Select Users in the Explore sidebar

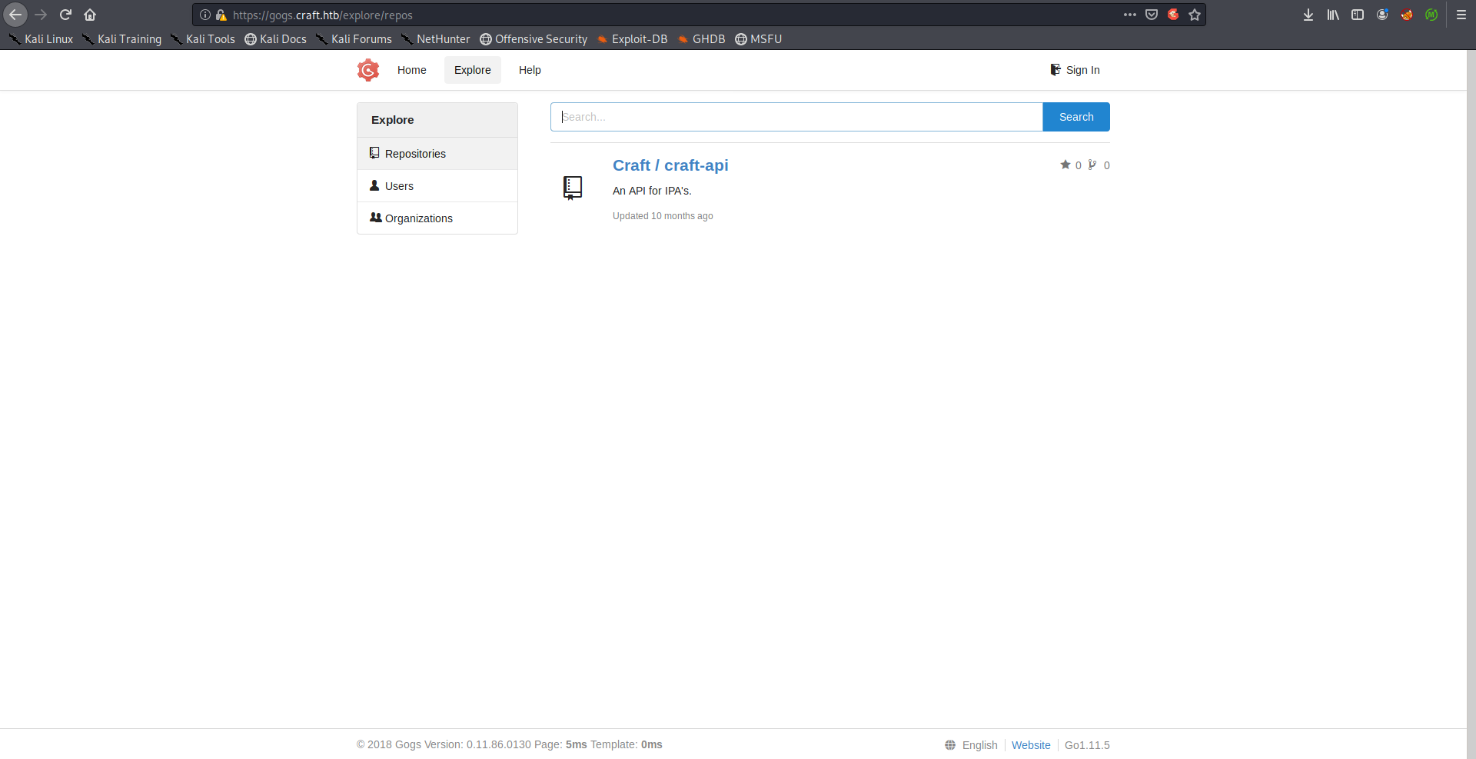[399, 186]
